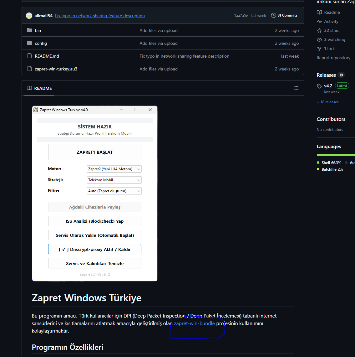
Task: Click the README app screenshot image
Action: coord(94,194)
